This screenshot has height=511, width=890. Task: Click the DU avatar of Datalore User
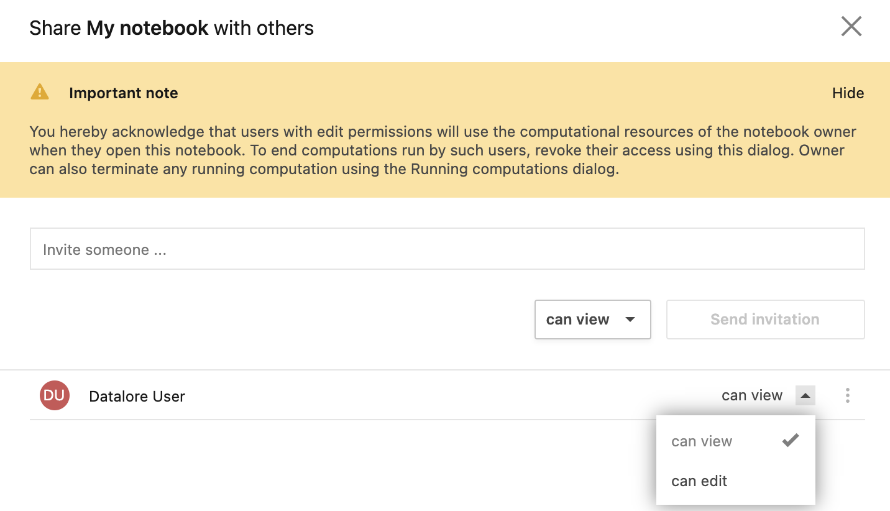click(55, 395)
